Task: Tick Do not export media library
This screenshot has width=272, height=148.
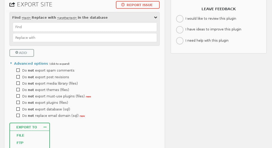Action: [x=18, y=83]
